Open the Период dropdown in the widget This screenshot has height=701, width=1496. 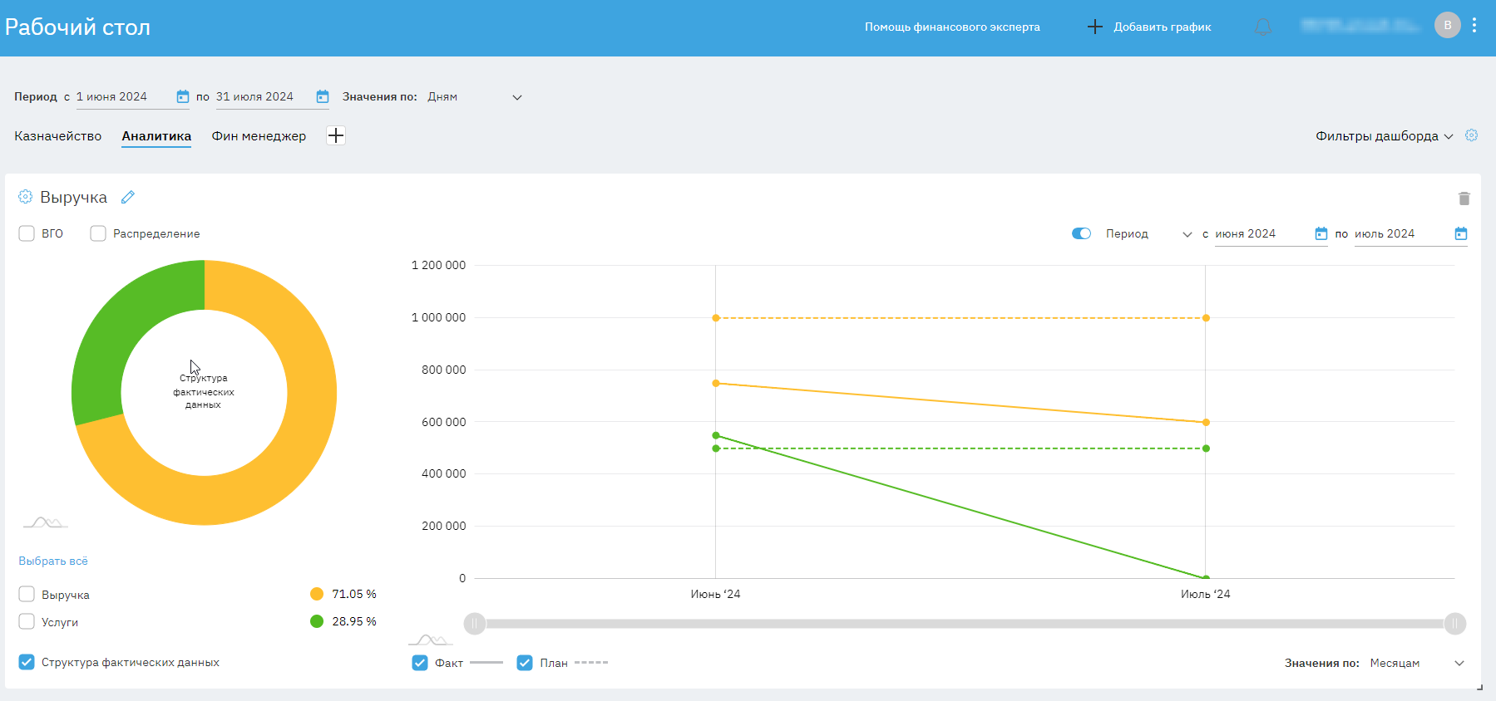click(x=1148, y=234)
